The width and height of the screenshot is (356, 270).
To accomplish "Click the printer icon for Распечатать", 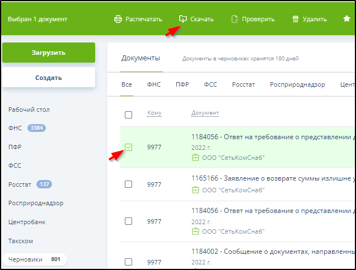I will point(118,19).
